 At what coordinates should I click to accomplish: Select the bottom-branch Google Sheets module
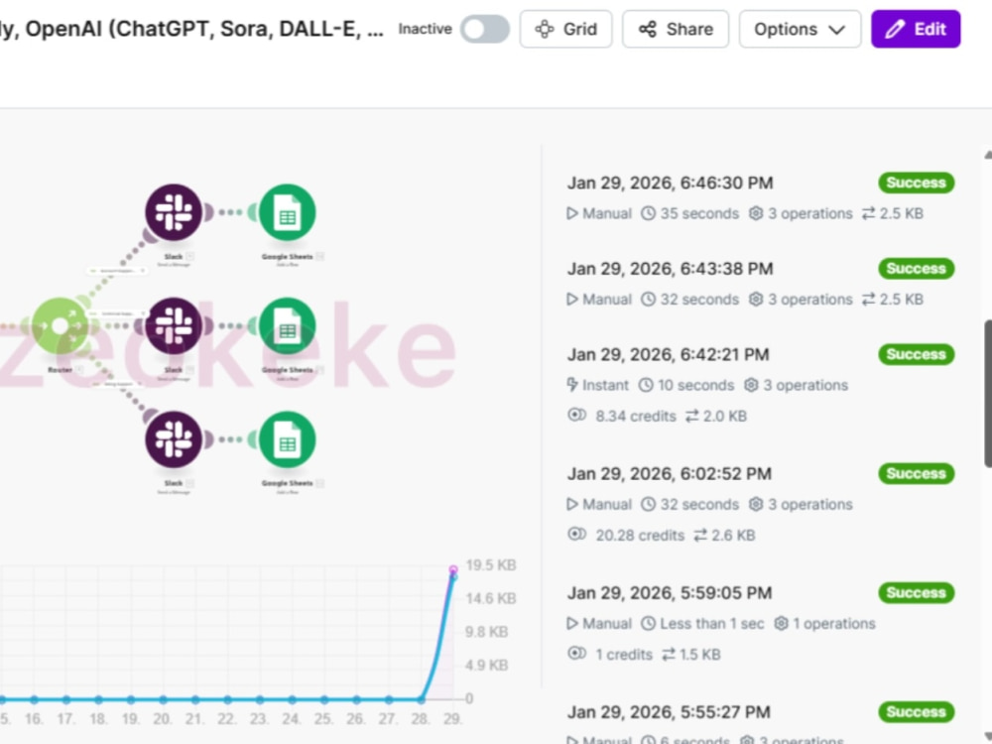[288, 439]
